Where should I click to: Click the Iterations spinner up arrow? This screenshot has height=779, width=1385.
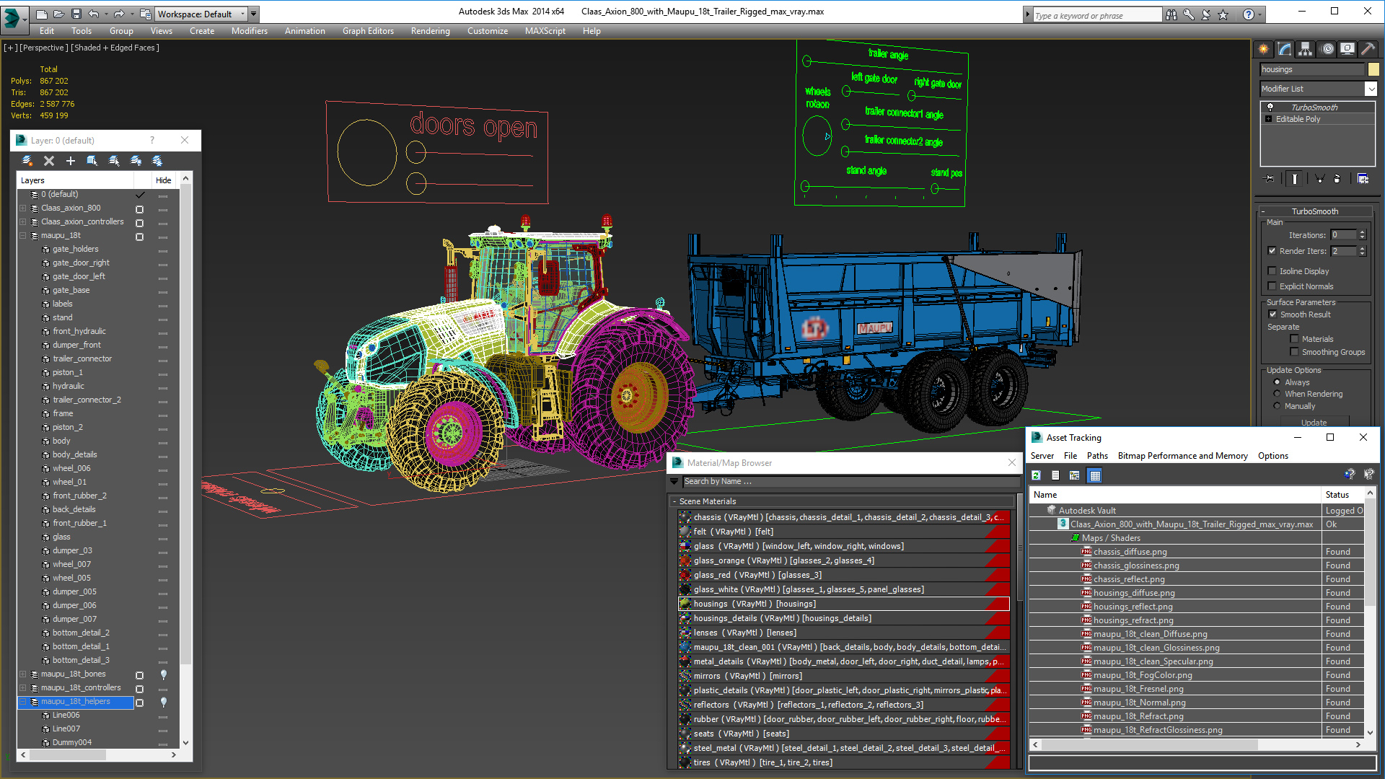click(1362, 232)
